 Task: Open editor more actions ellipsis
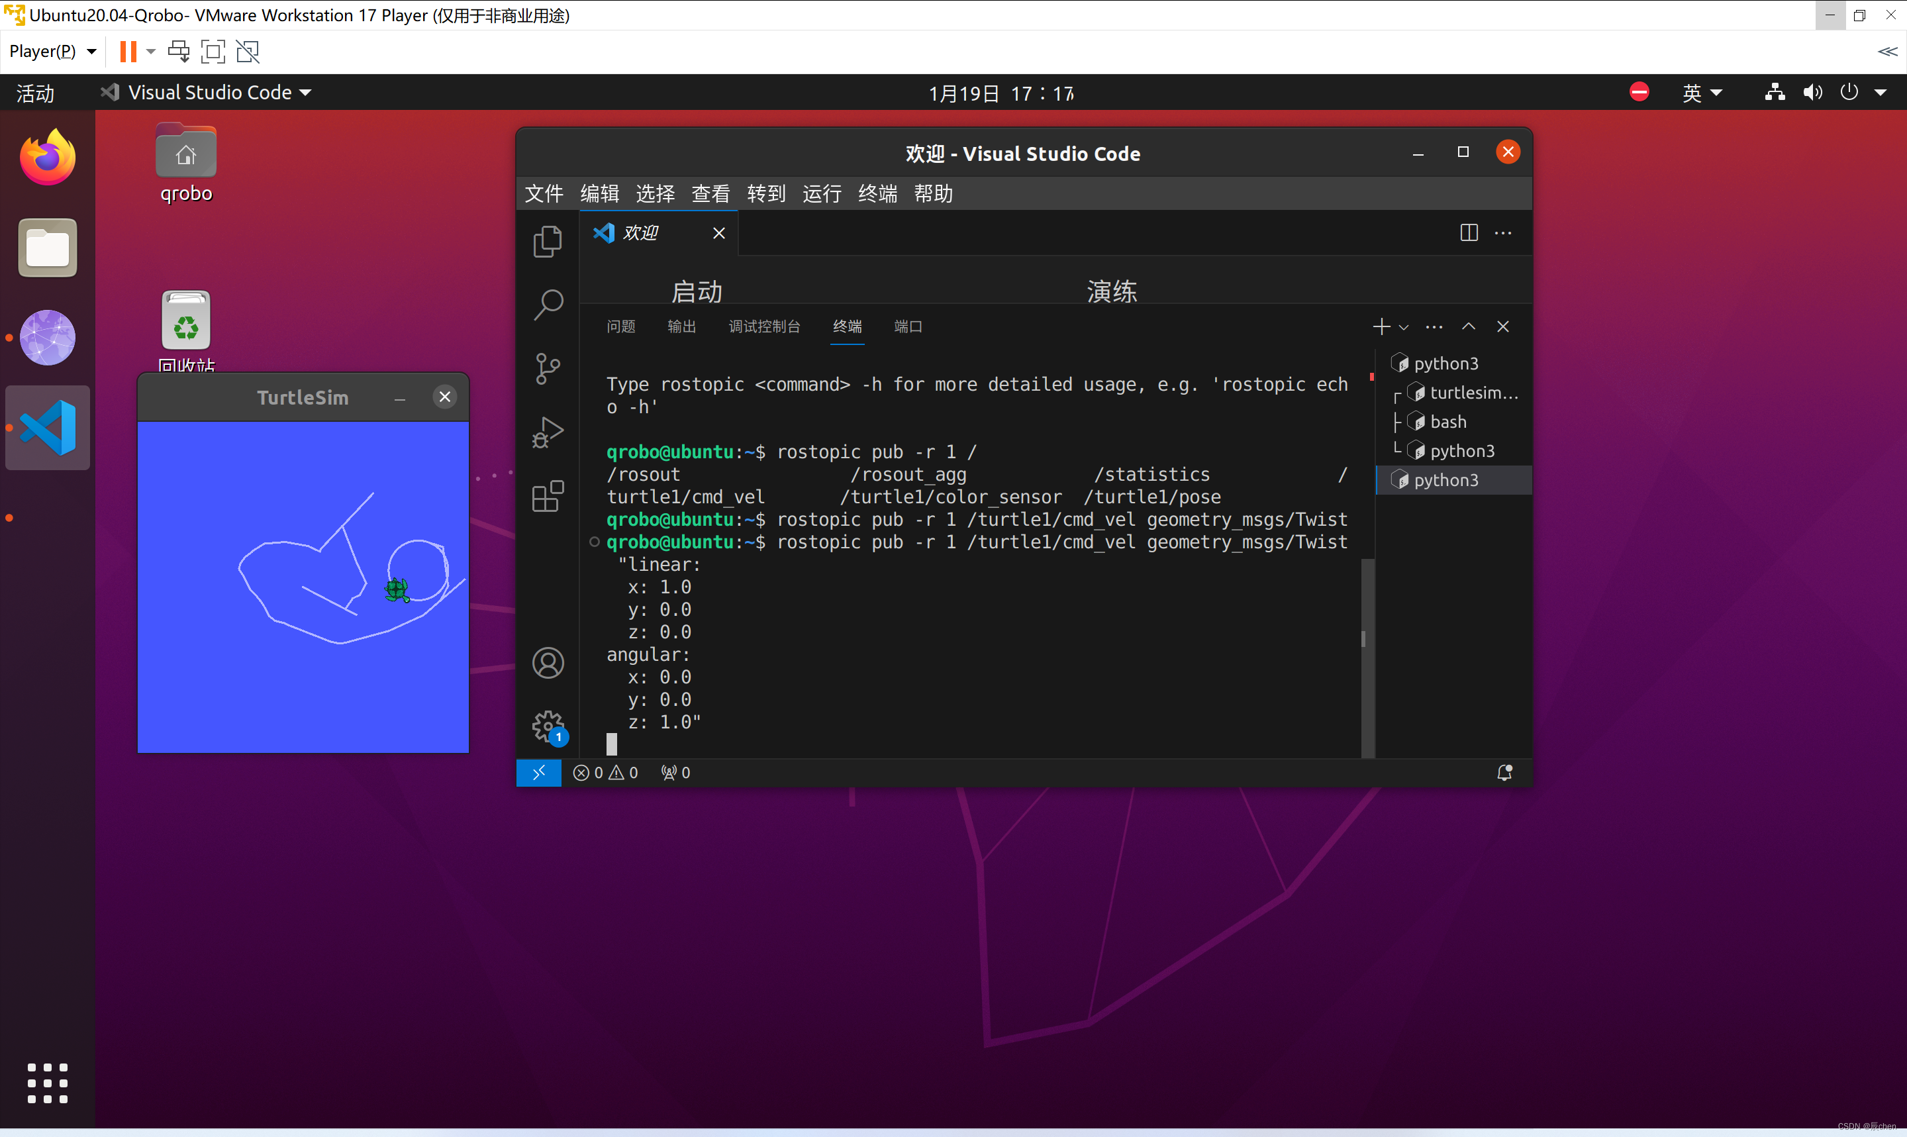(1502, 233)
